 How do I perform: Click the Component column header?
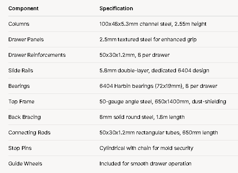[x=23, y=8]
